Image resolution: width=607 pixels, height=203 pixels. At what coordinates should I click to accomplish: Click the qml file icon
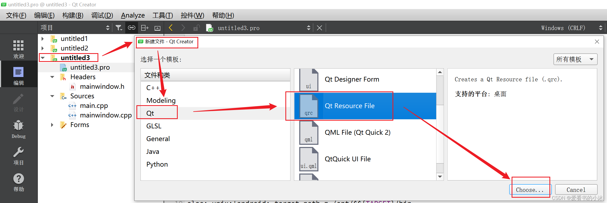pos(309,133)
